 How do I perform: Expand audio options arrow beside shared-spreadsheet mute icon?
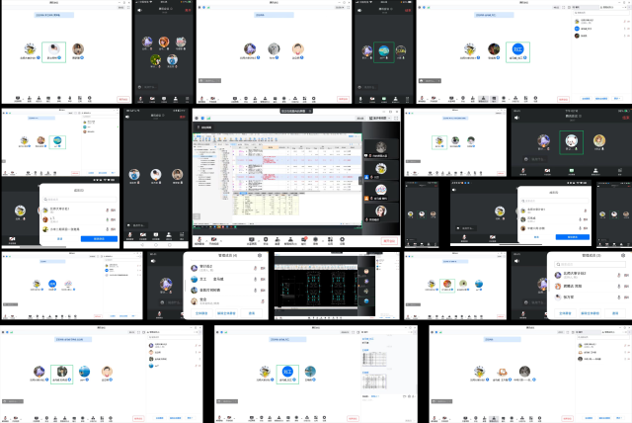[206, 239]
